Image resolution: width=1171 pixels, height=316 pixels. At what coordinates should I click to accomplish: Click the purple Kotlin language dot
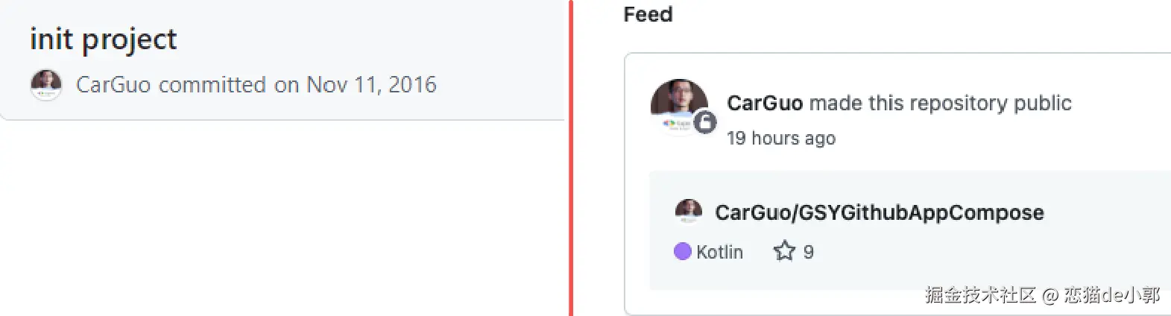pos(682,252)
